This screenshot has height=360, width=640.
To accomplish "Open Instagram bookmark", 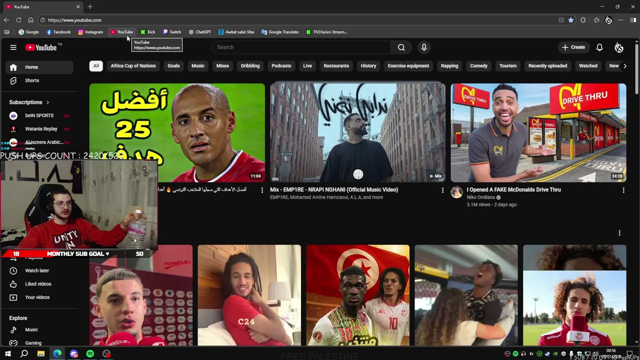I will pos(90,32).
